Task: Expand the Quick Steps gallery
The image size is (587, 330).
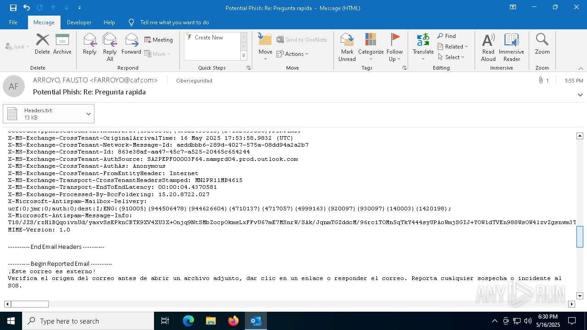Action: [244, 56]
